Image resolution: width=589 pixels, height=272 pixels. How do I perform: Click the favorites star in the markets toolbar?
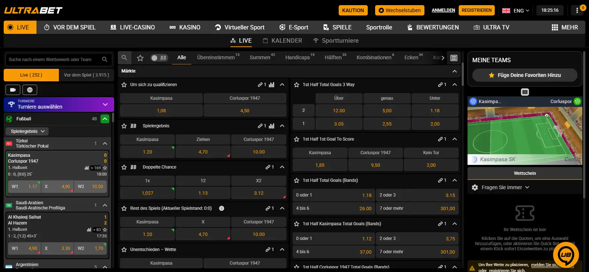(140, 58)
